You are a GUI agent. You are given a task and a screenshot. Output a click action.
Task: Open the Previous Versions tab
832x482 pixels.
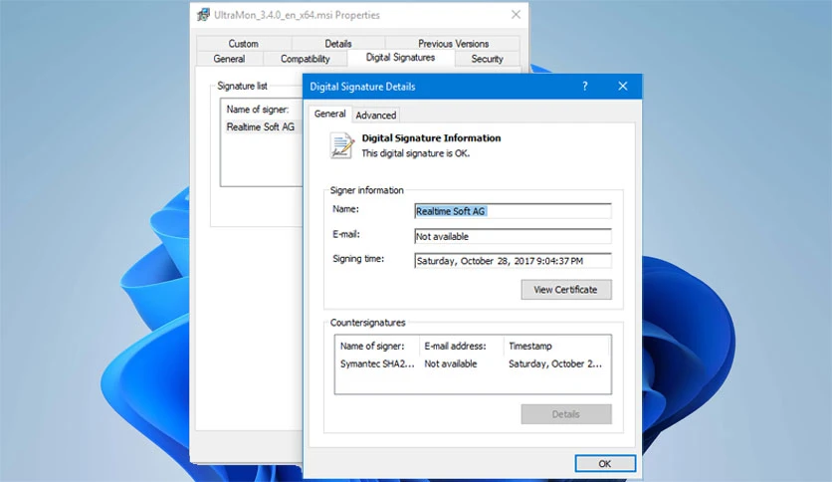pyautogui.click(x=453, y=44)
